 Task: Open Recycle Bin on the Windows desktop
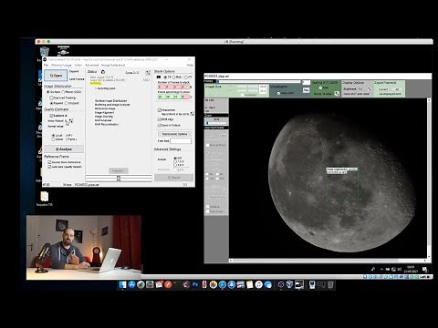45,51
